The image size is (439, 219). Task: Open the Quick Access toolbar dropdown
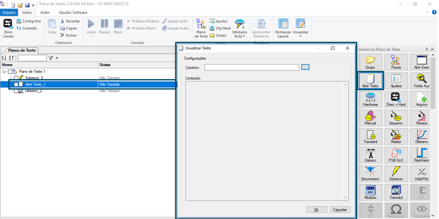coord(33,5)
